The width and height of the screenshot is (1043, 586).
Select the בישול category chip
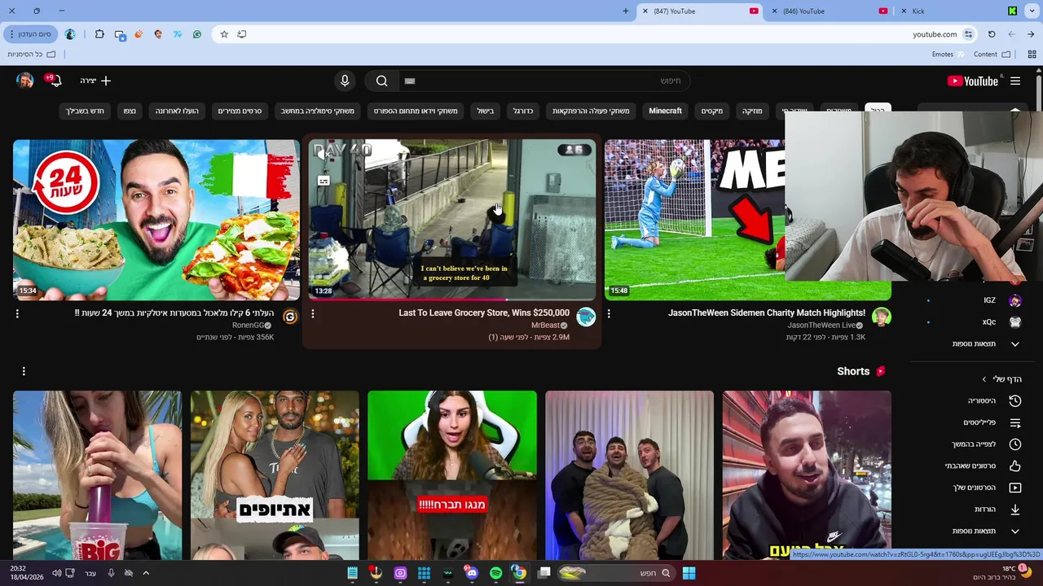(x=485, y=111)
